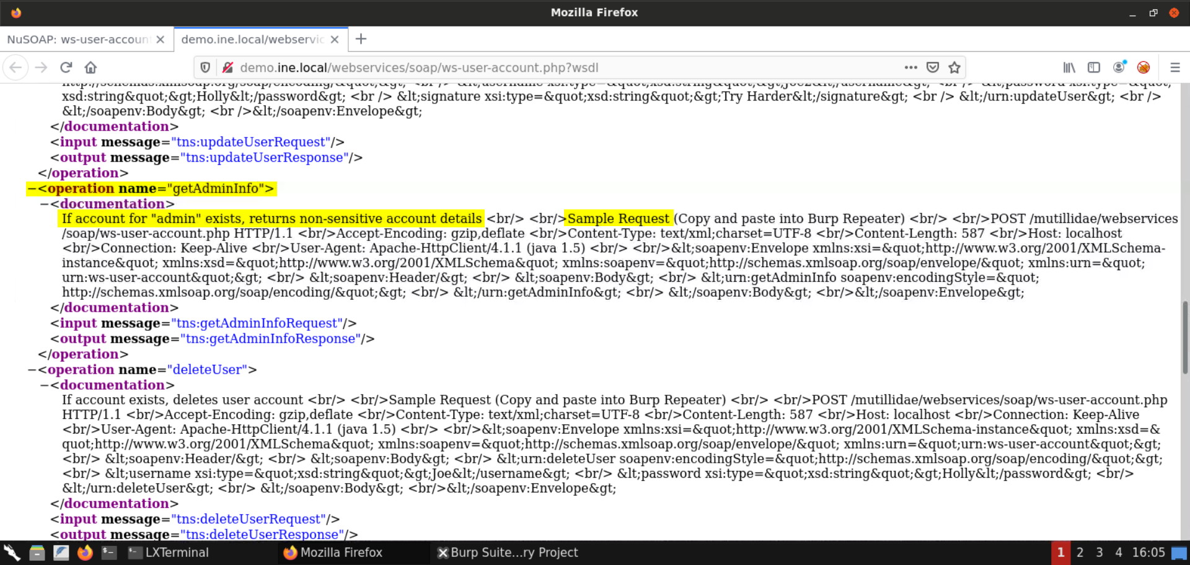Save the page to Pocket
Screen dimensions: 1190x565
(x=933, y=68)
